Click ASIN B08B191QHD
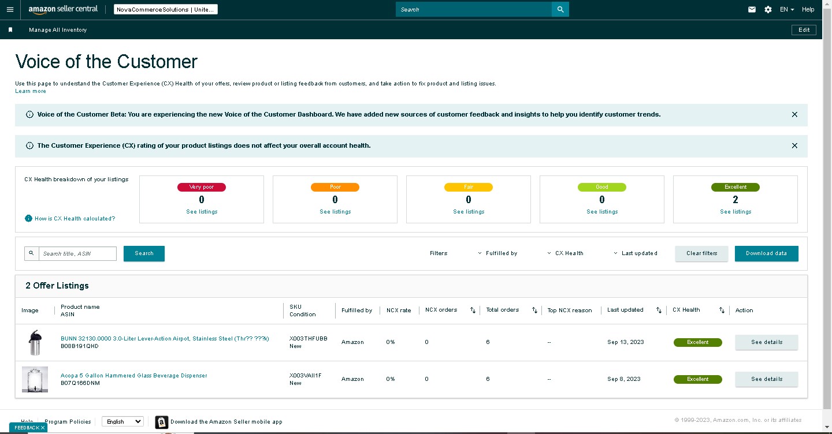This screenshot has width=832, height=434. [80, 347]
